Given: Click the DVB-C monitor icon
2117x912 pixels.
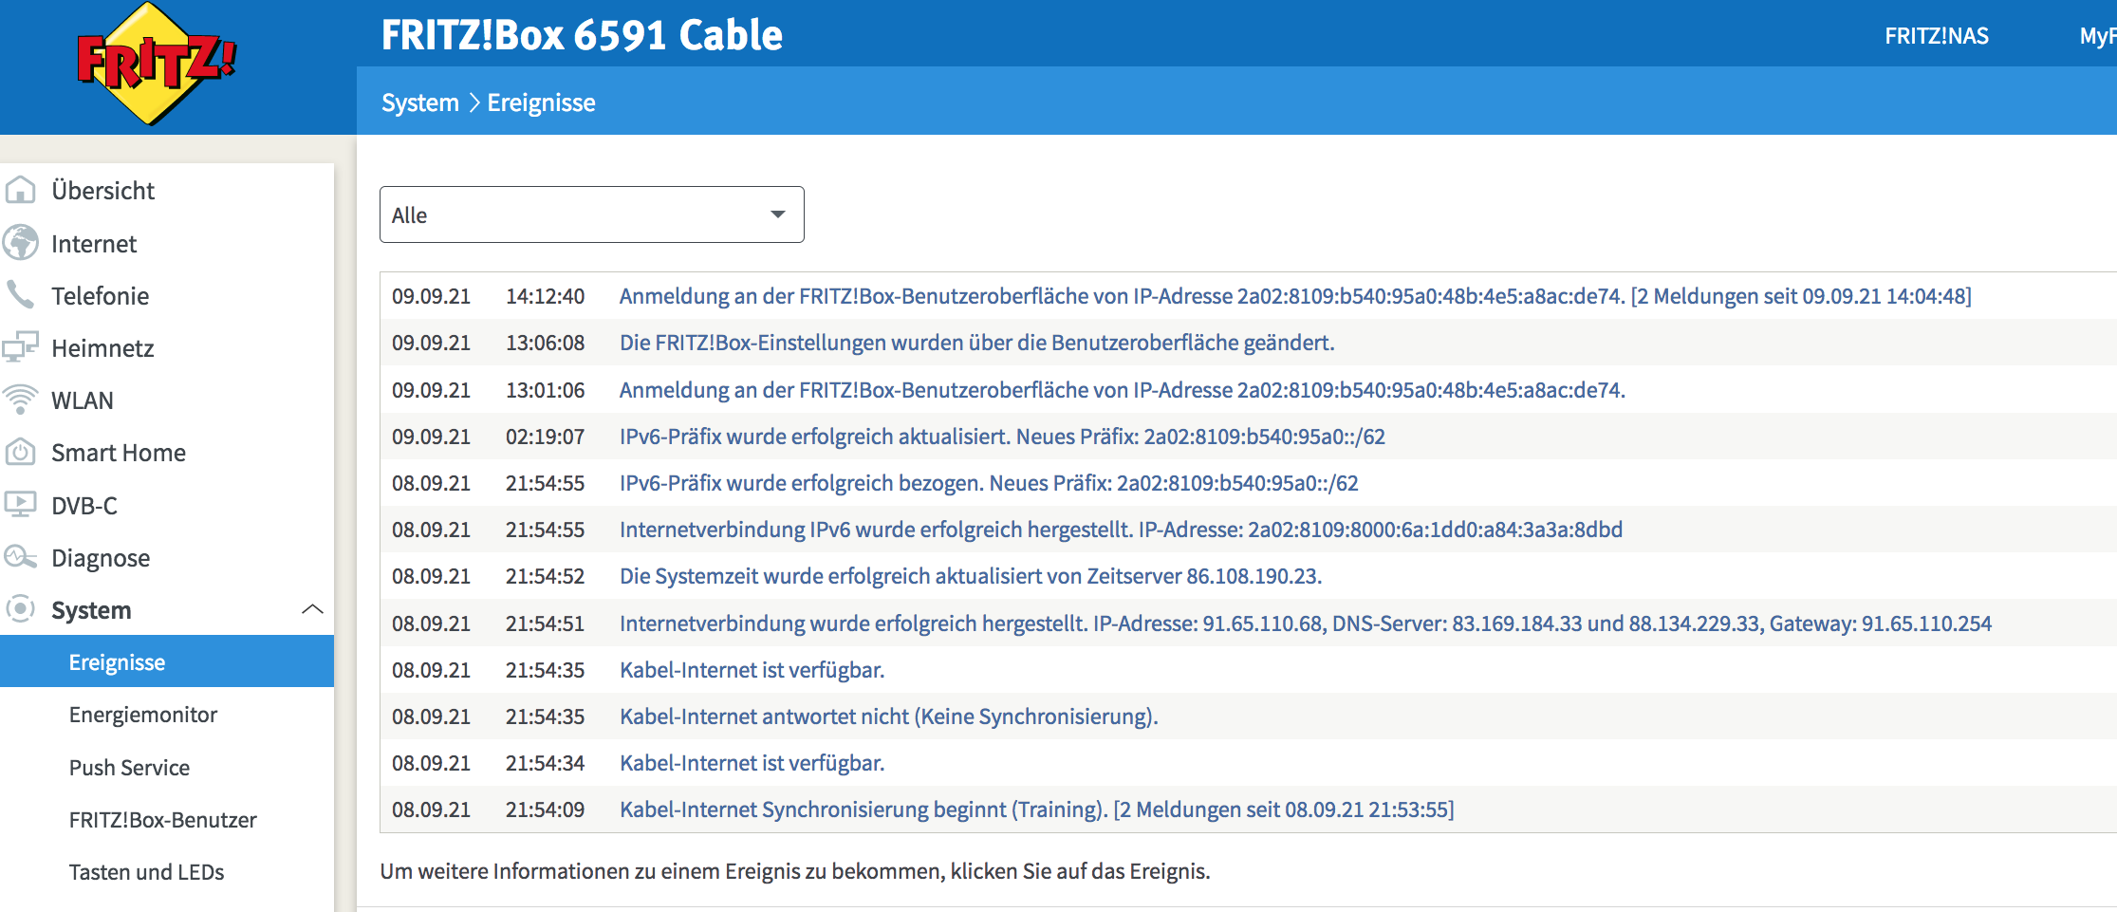Looking at the screenshot, I should pyautogui.click(x=21, y=505).
